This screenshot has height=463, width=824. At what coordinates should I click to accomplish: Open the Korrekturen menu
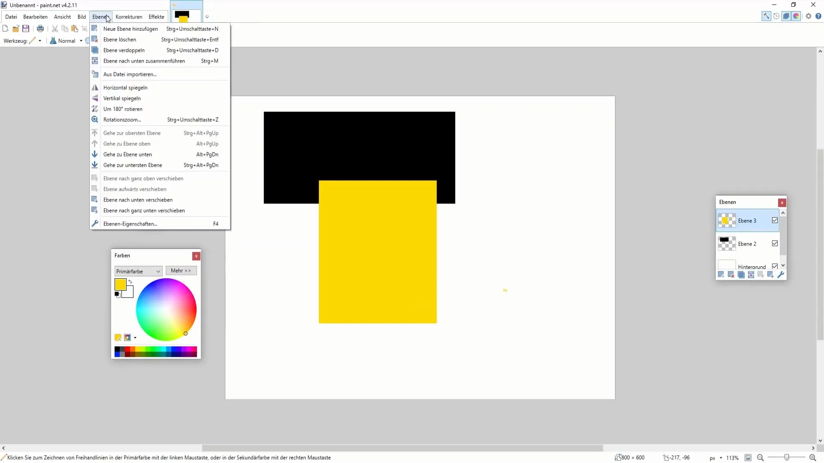pos(129,17)
